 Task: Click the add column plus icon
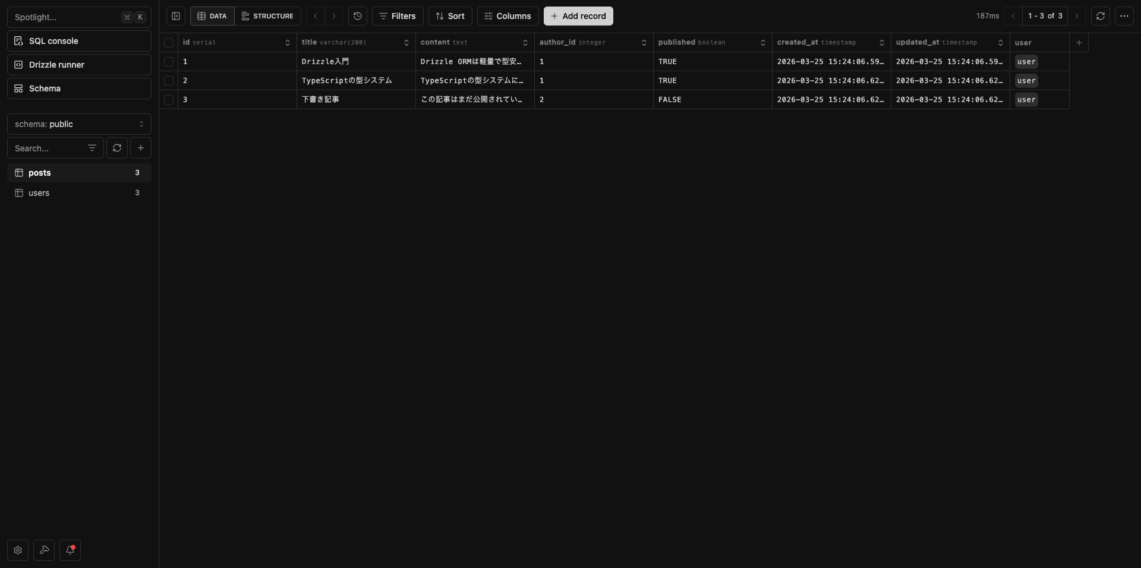[x=1079, y=43]
